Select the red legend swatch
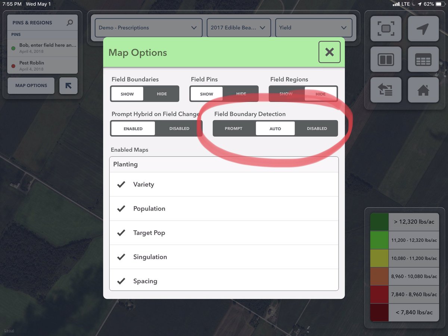The width and height of the screenshot is (448, 336). pyautogui.click(x=379, y=294)
